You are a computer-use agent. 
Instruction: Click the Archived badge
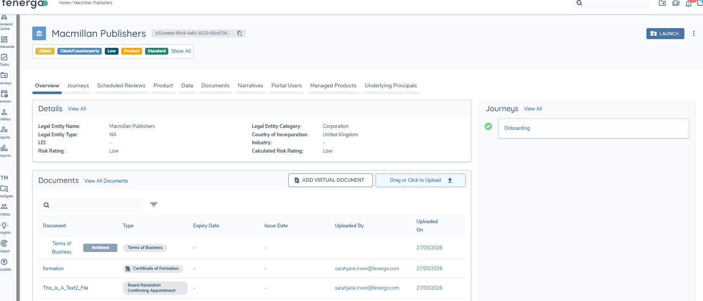pyautogui.click(x=100, y=247)
